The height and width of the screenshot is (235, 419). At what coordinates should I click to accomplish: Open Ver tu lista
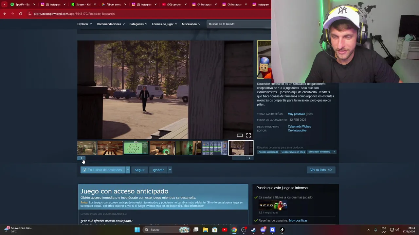pos(321,170)
